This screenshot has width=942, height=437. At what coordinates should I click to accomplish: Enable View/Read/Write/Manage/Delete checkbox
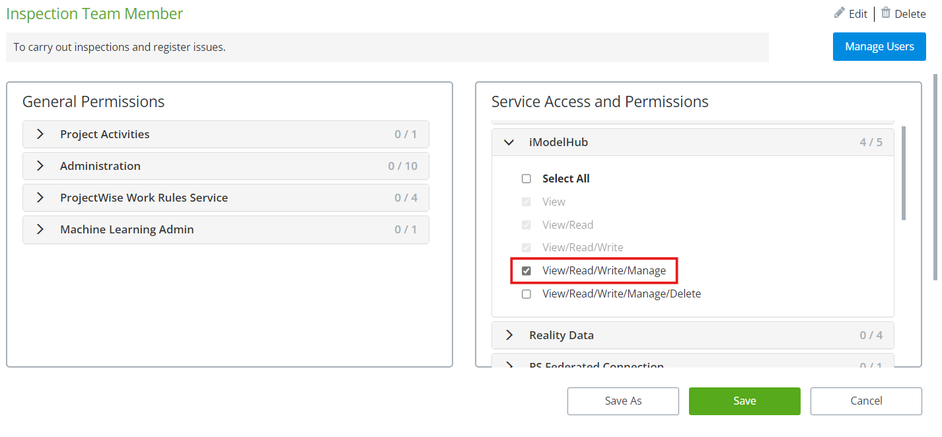526,294
